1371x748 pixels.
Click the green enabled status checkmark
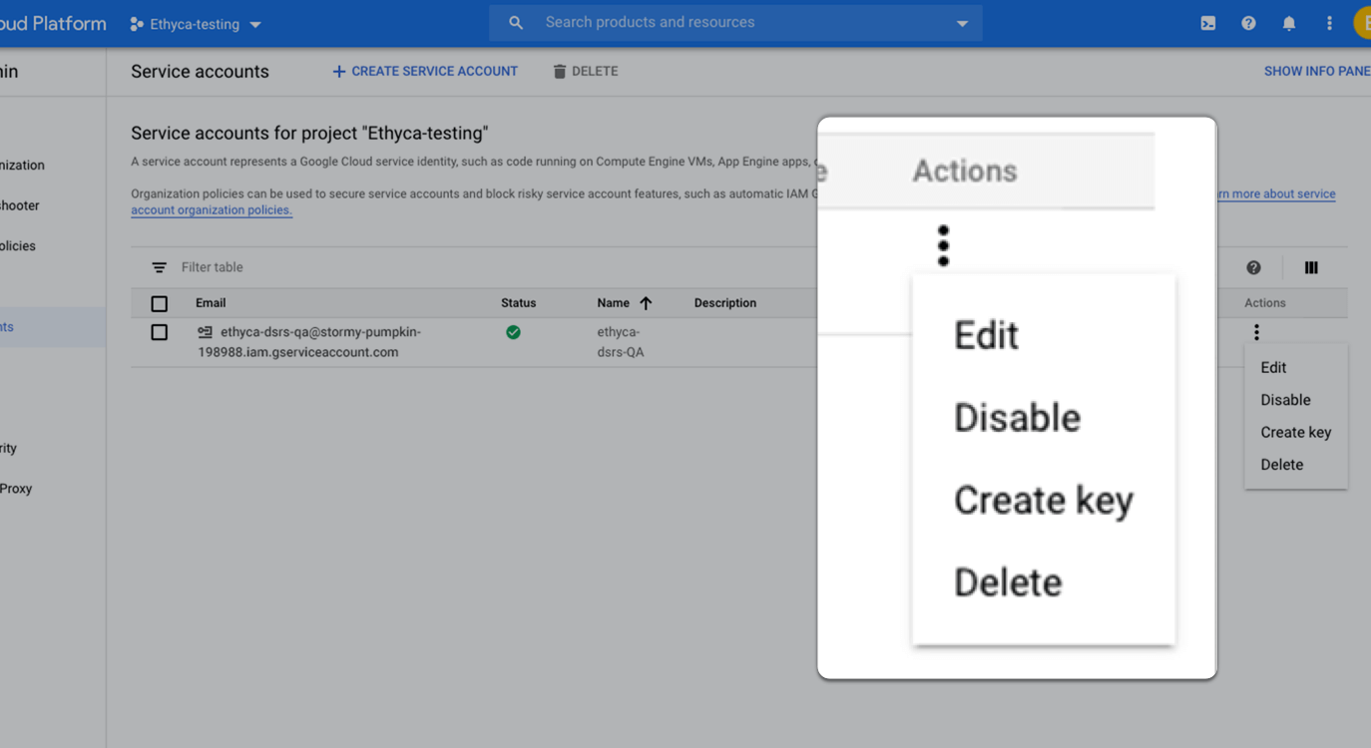[x=513, y=332]
